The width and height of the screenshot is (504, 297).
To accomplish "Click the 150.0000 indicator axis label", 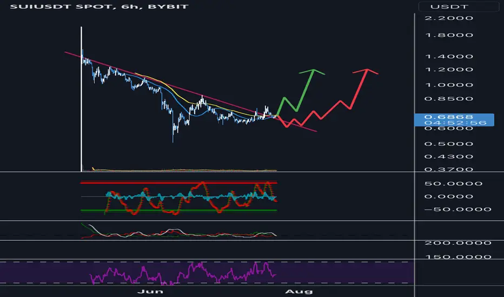I will click(457, 257).
